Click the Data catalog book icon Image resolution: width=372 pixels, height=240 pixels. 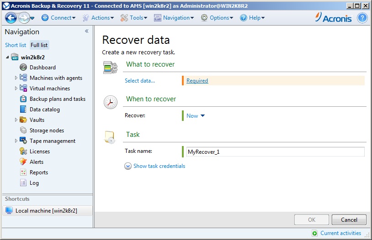(23, 109)
